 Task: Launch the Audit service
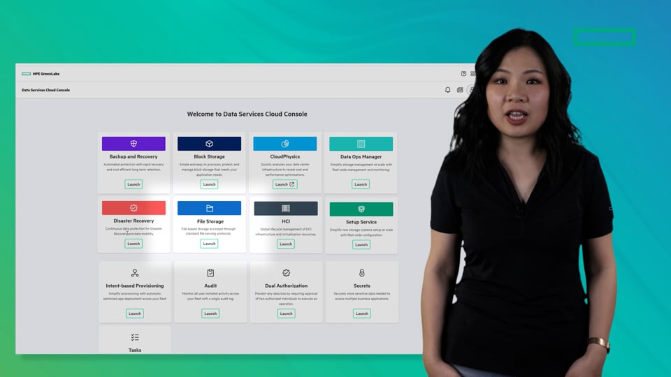pos(210,313)
